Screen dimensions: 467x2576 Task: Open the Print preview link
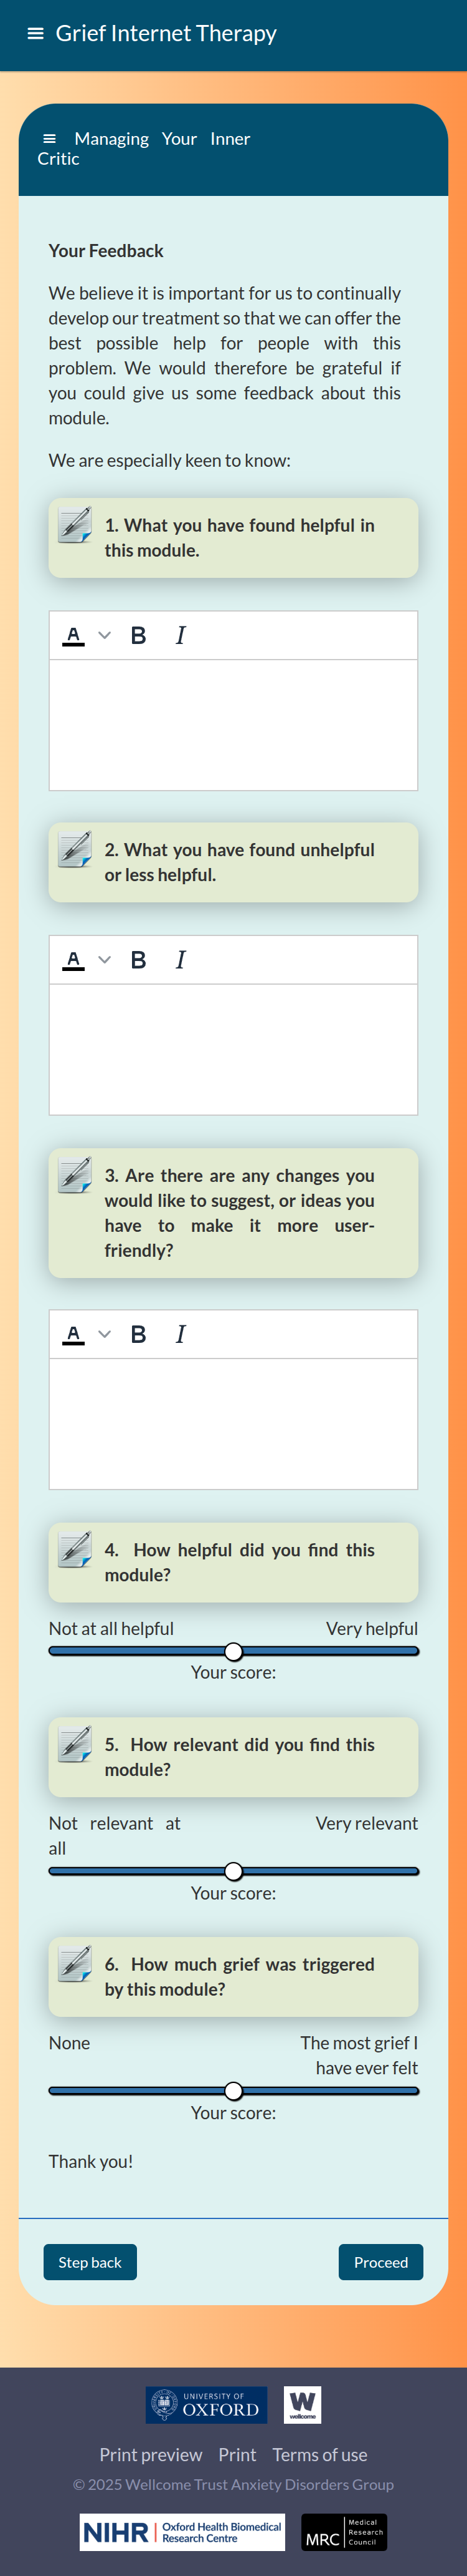pyautogui.click(x=151, y=2454)
